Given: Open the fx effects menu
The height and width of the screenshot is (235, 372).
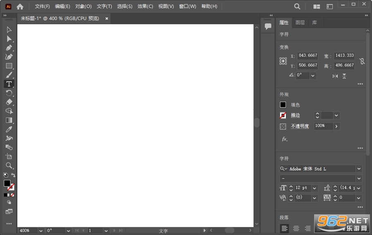Looking at the screenshot, I should [x=284, y=139].
